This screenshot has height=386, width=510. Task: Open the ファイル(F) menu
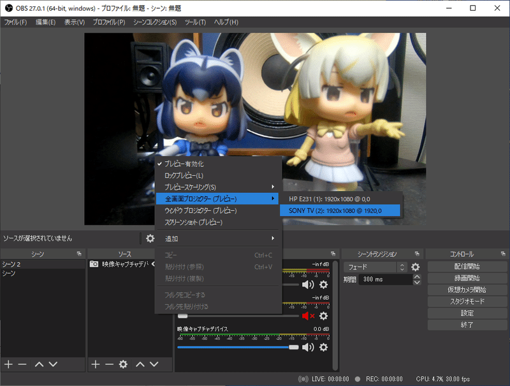(15, 22)
